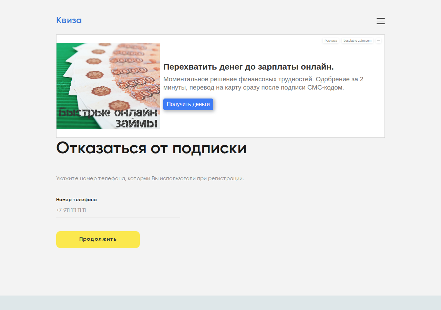Click the ad headline Перехватить денег до зарплаты
441x310 pixels.
248,67
